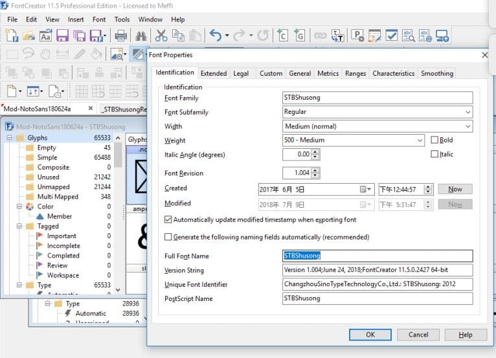Open the Weight dropdown

tap(420, 140)
